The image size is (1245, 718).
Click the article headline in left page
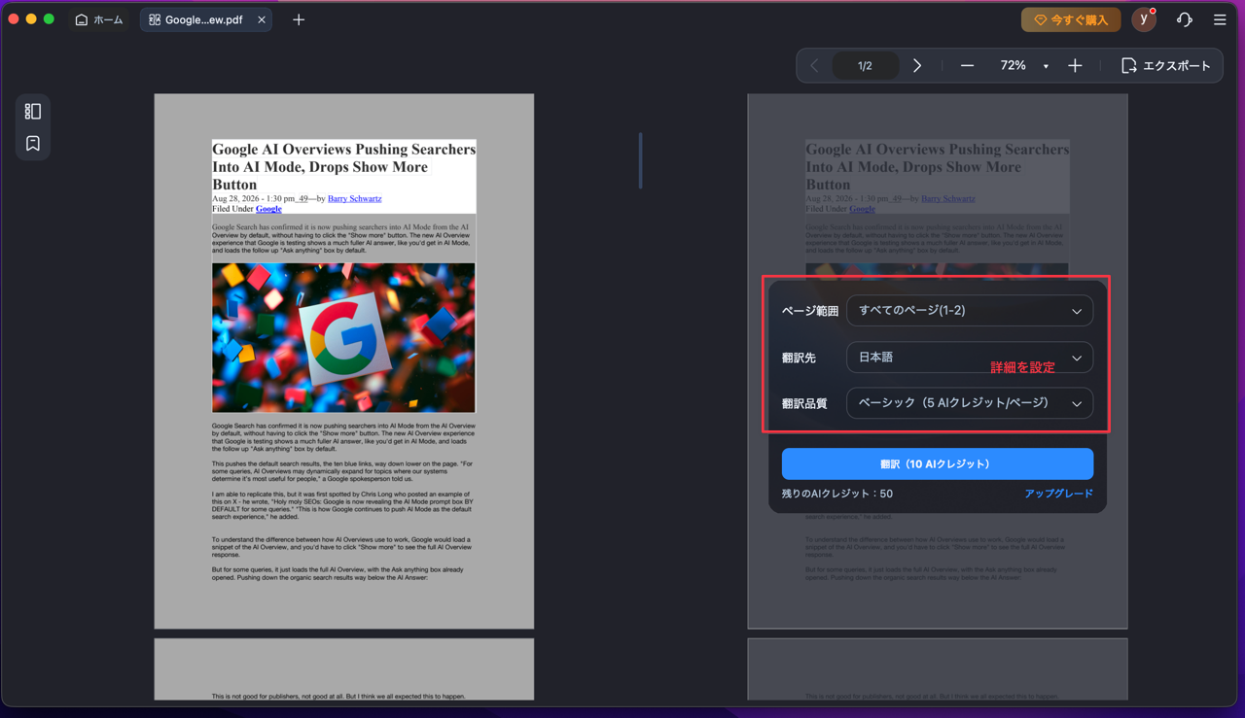343,166
